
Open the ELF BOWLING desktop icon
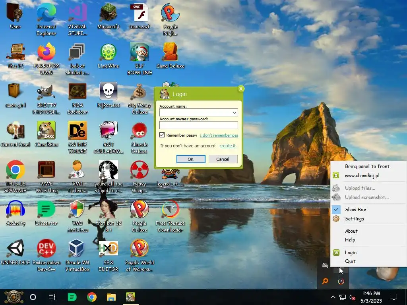pos(140,52)
